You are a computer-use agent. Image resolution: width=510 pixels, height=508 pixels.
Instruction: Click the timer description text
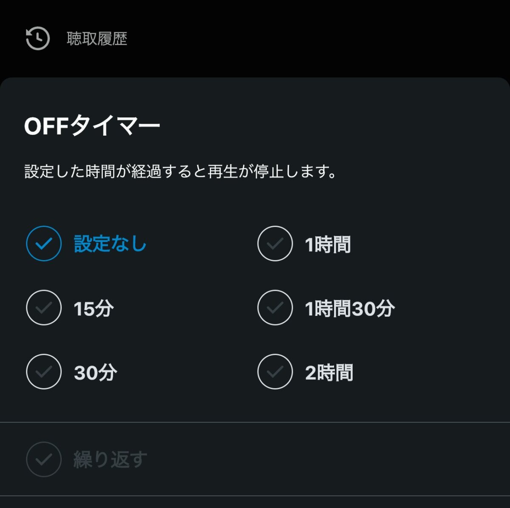point(180,170)
